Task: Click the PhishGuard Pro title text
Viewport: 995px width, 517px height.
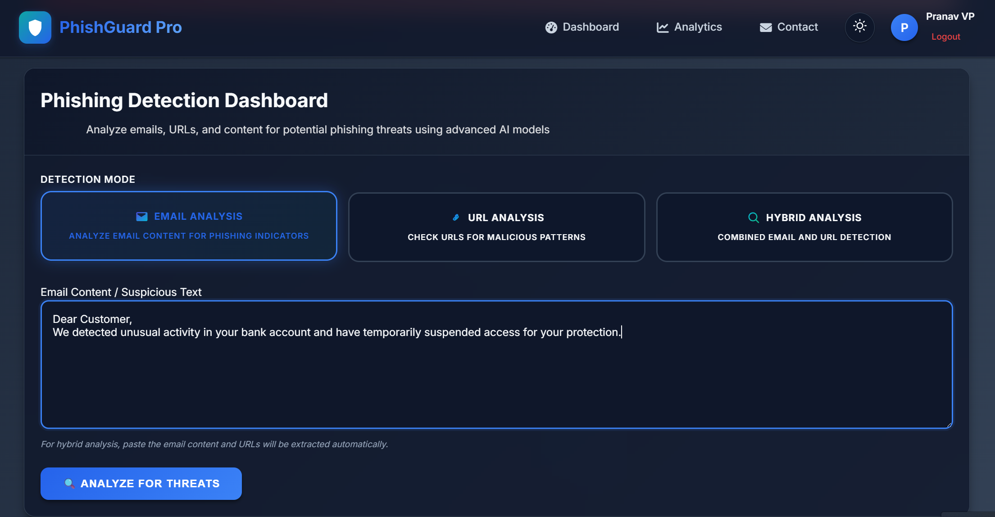Action: [x=121, y=27]
